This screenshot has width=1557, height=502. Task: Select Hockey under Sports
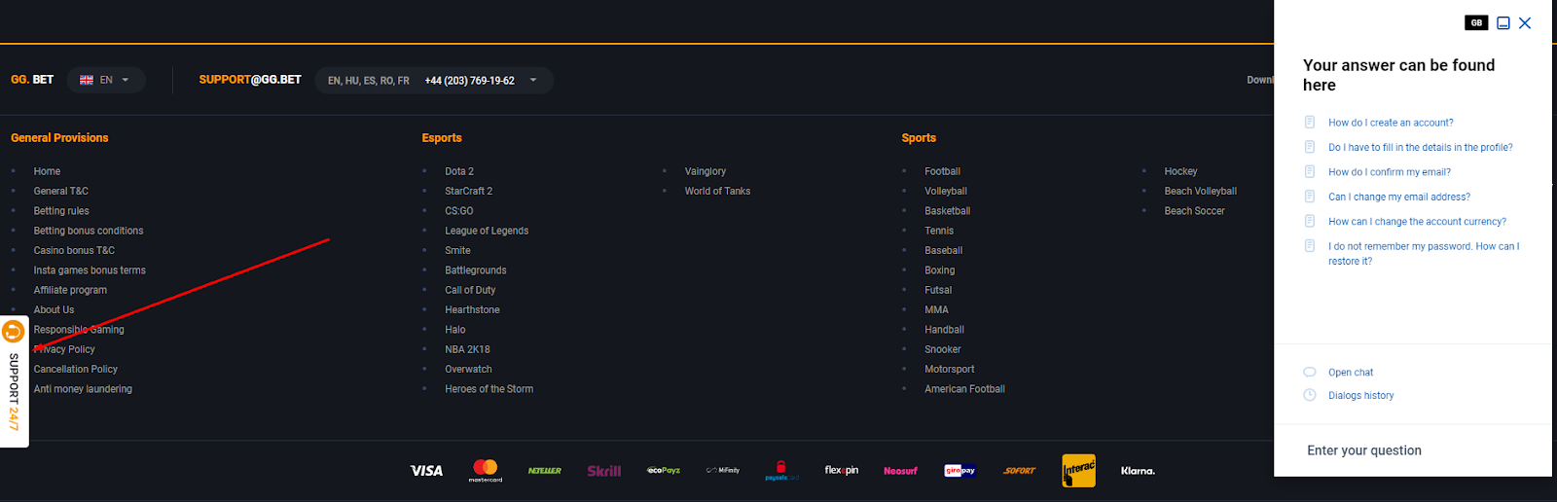[x=1180, y=171]
